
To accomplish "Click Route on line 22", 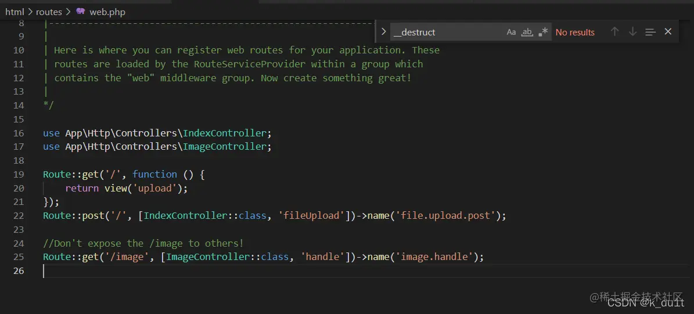I will (x=57, y=216).
